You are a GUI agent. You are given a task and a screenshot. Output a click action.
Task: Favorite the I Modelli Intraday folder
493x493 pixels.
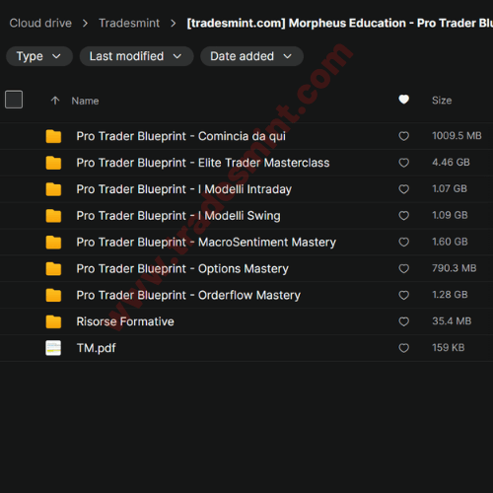pyautogui.click(x=404, y=189)
